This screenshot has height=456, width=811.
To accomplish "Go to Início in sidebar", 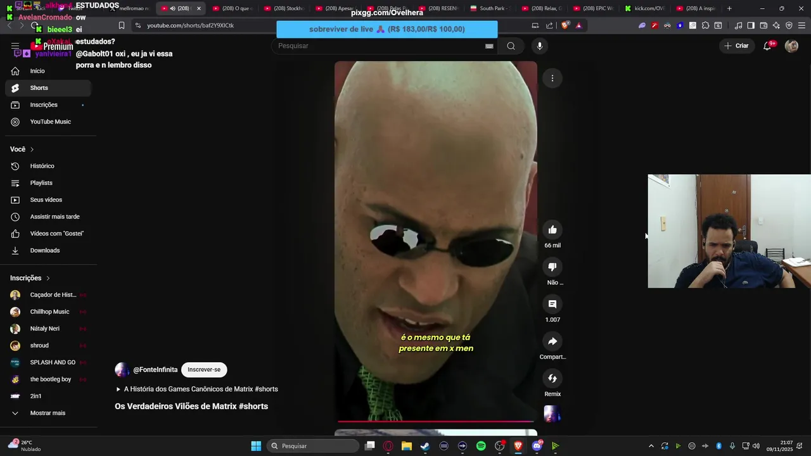I will tap(48, 71).
